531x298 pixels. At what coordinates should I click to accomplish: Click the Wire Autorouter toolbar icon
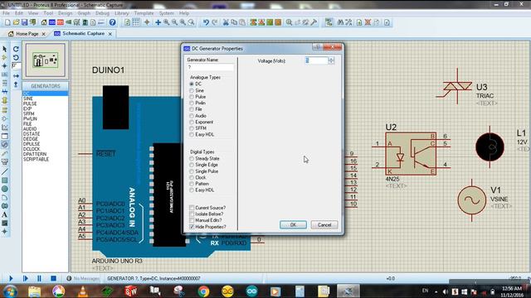click(329, 22)
